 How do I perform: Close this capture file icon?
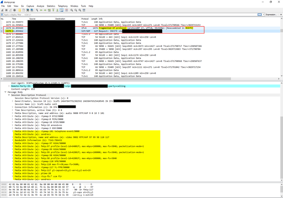(28, 10)
